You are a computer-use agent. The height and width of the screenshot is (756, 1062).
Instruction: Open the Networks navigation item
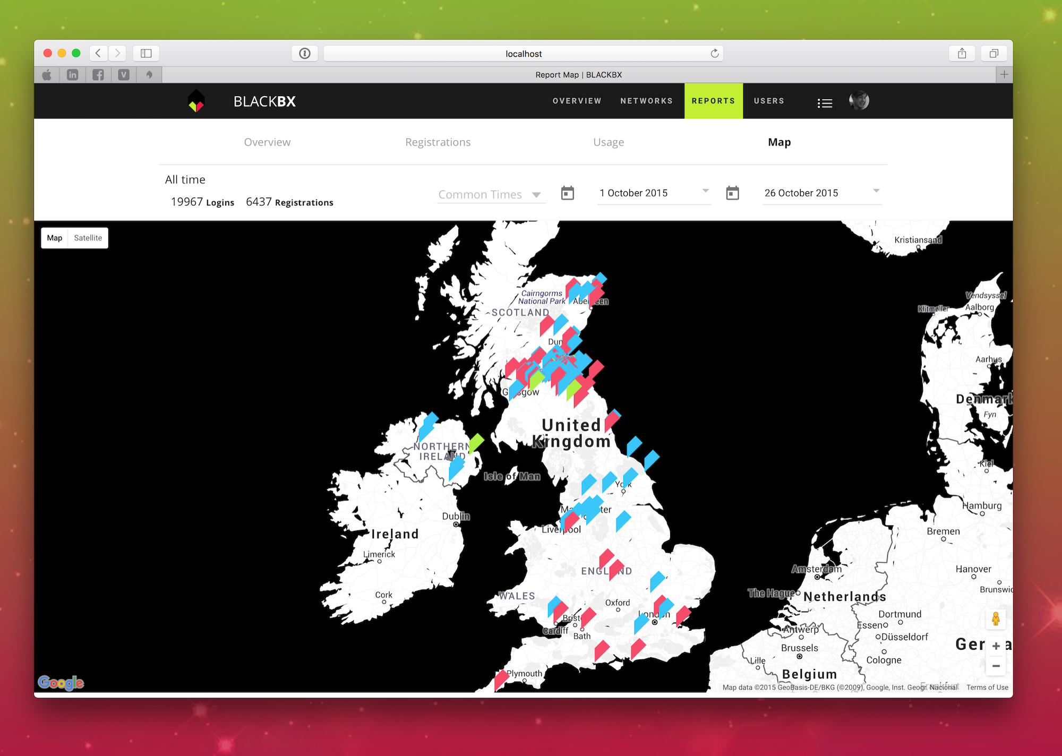coord(646,101)
